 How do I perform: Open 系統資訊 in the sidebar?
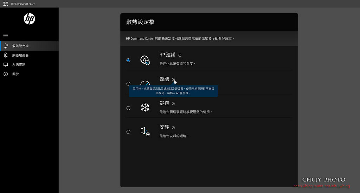[30, 65]
